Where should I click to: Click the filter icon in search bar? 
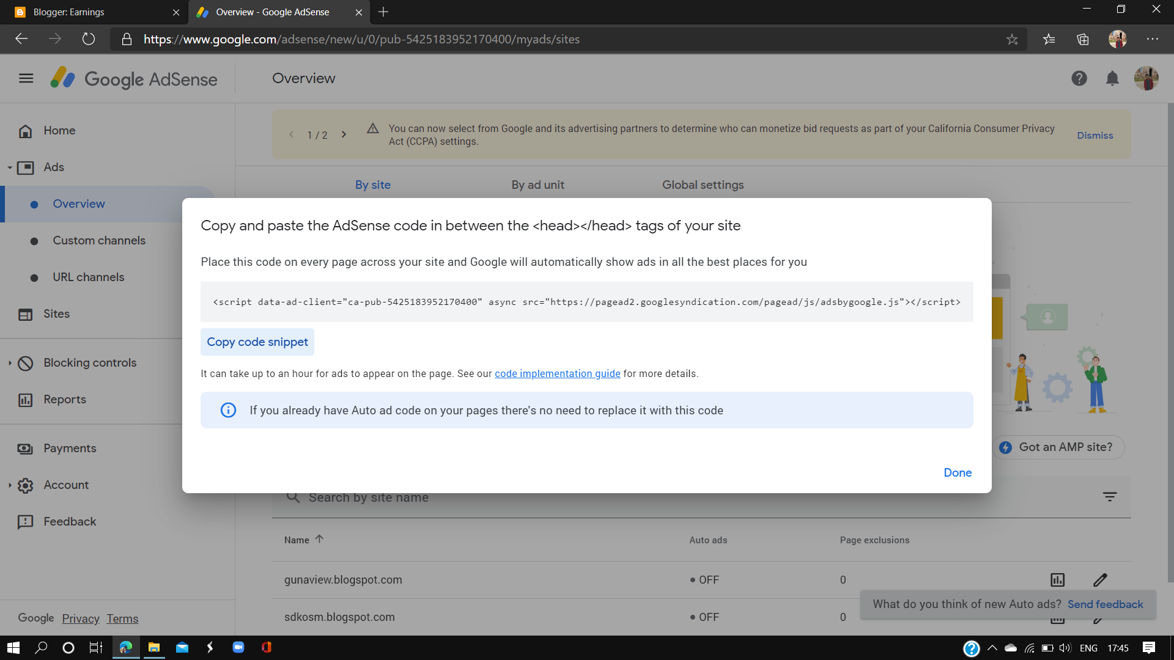coord(1110,497)
